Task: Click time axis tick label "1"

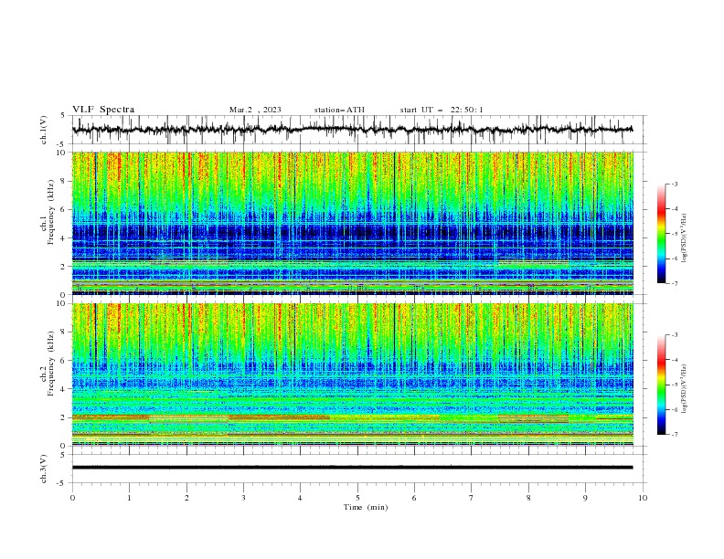Action: point(129,498)
